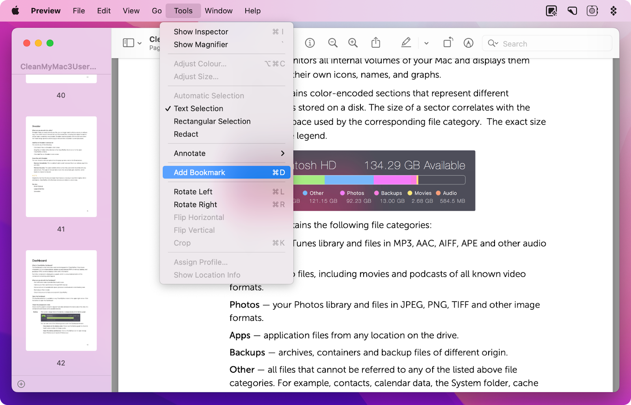631x405 pixels.
Task: Choose Add Bookmark
Action: tap(227, 172)
